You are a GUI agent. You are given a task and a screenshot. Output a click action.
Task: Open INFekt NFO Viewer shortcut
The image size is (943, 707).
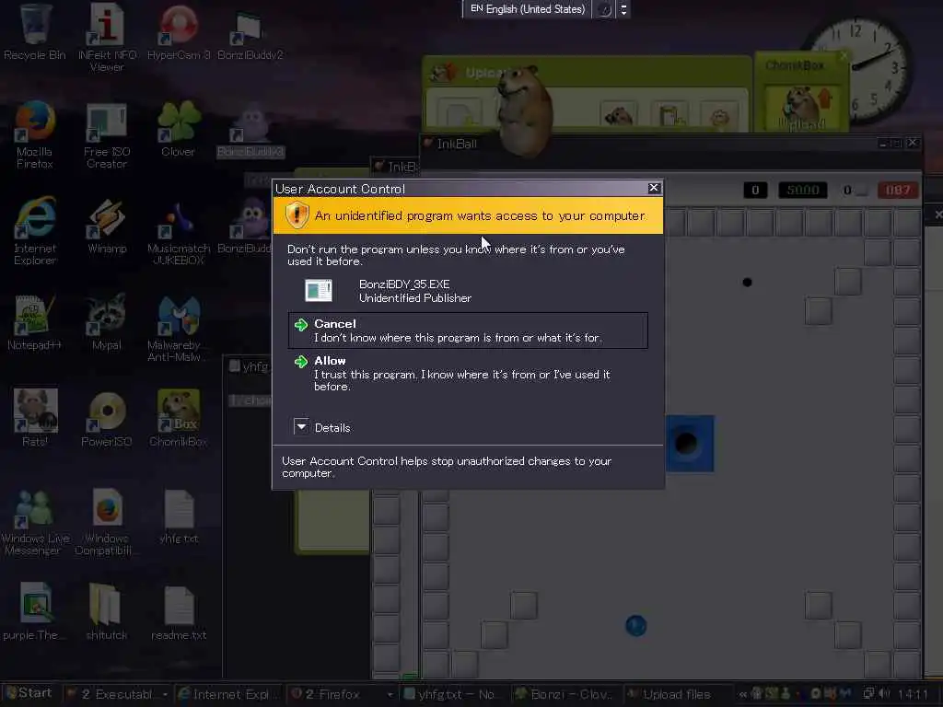107,36
